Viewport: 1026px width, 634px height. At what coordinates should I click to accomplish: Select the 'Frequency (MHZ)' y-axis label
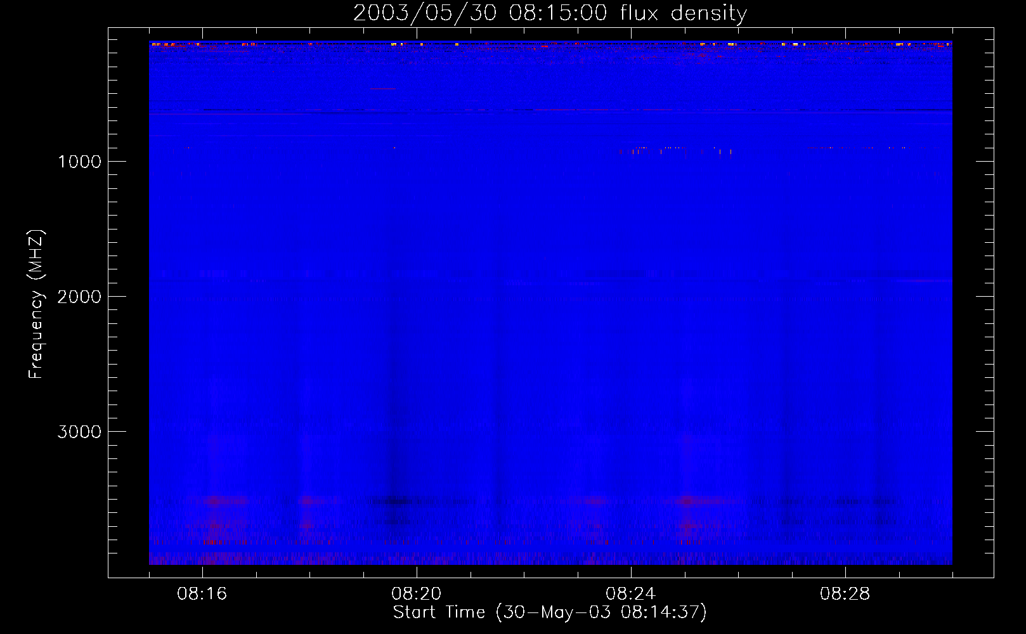click(36, 304)
